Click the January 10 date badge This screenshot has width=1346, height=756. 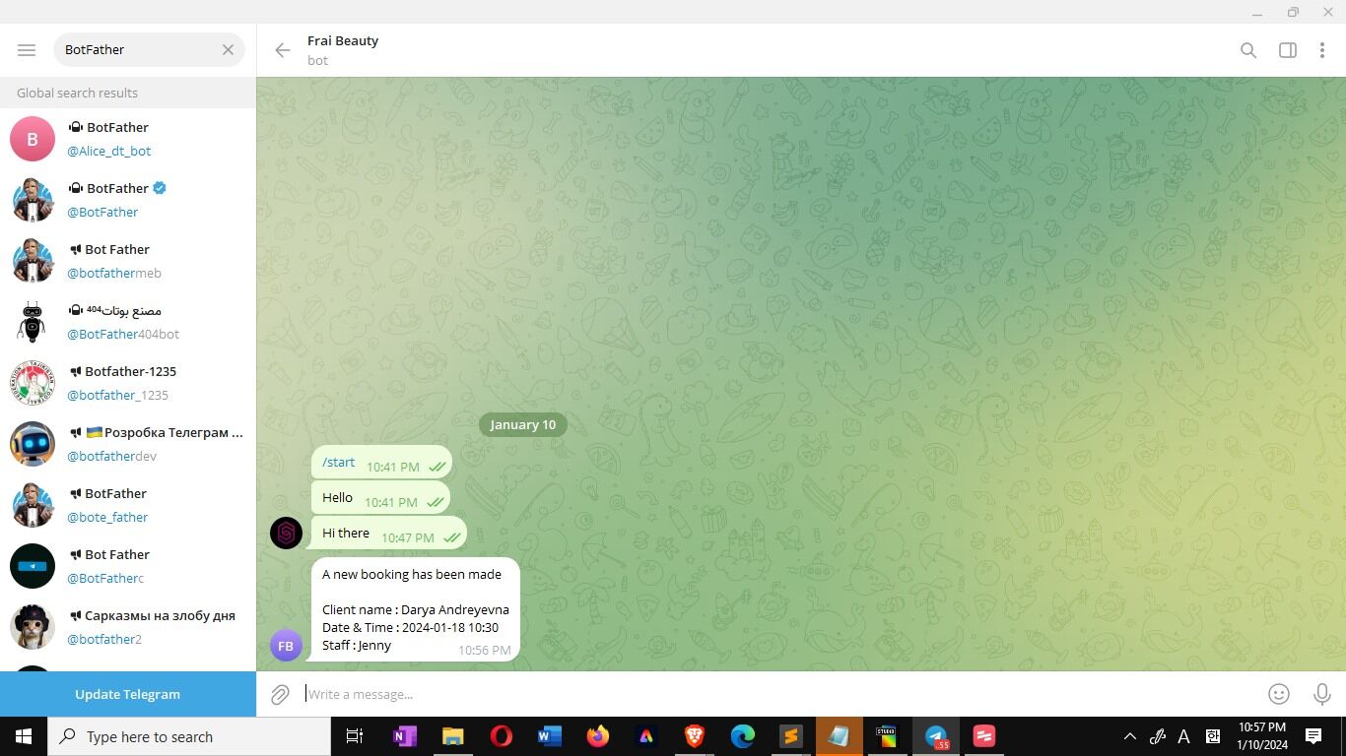click(x=522, y=424)
